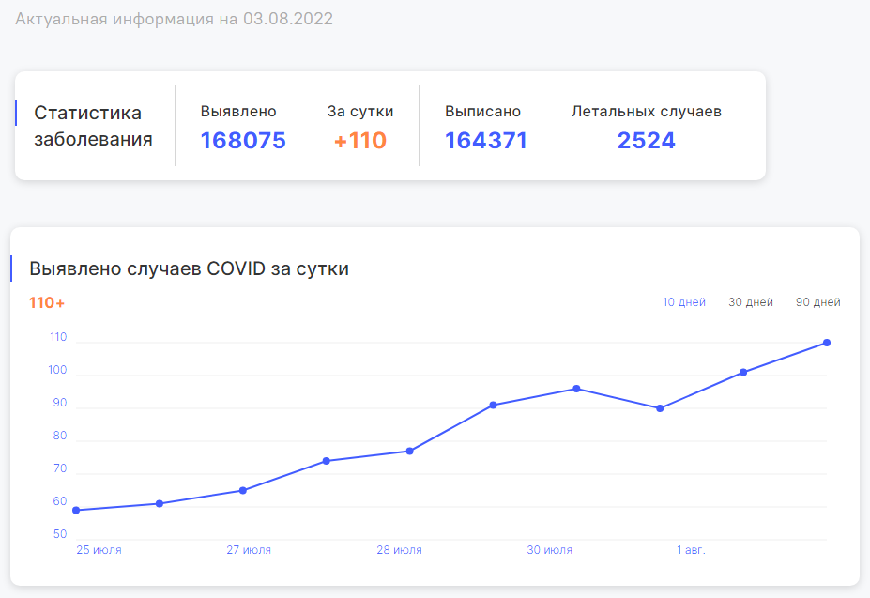Click the orange 110+ indicator above the chart
The width and height of the screenshot is (870, 598).
pyautogui.click(x=47, y=303)
